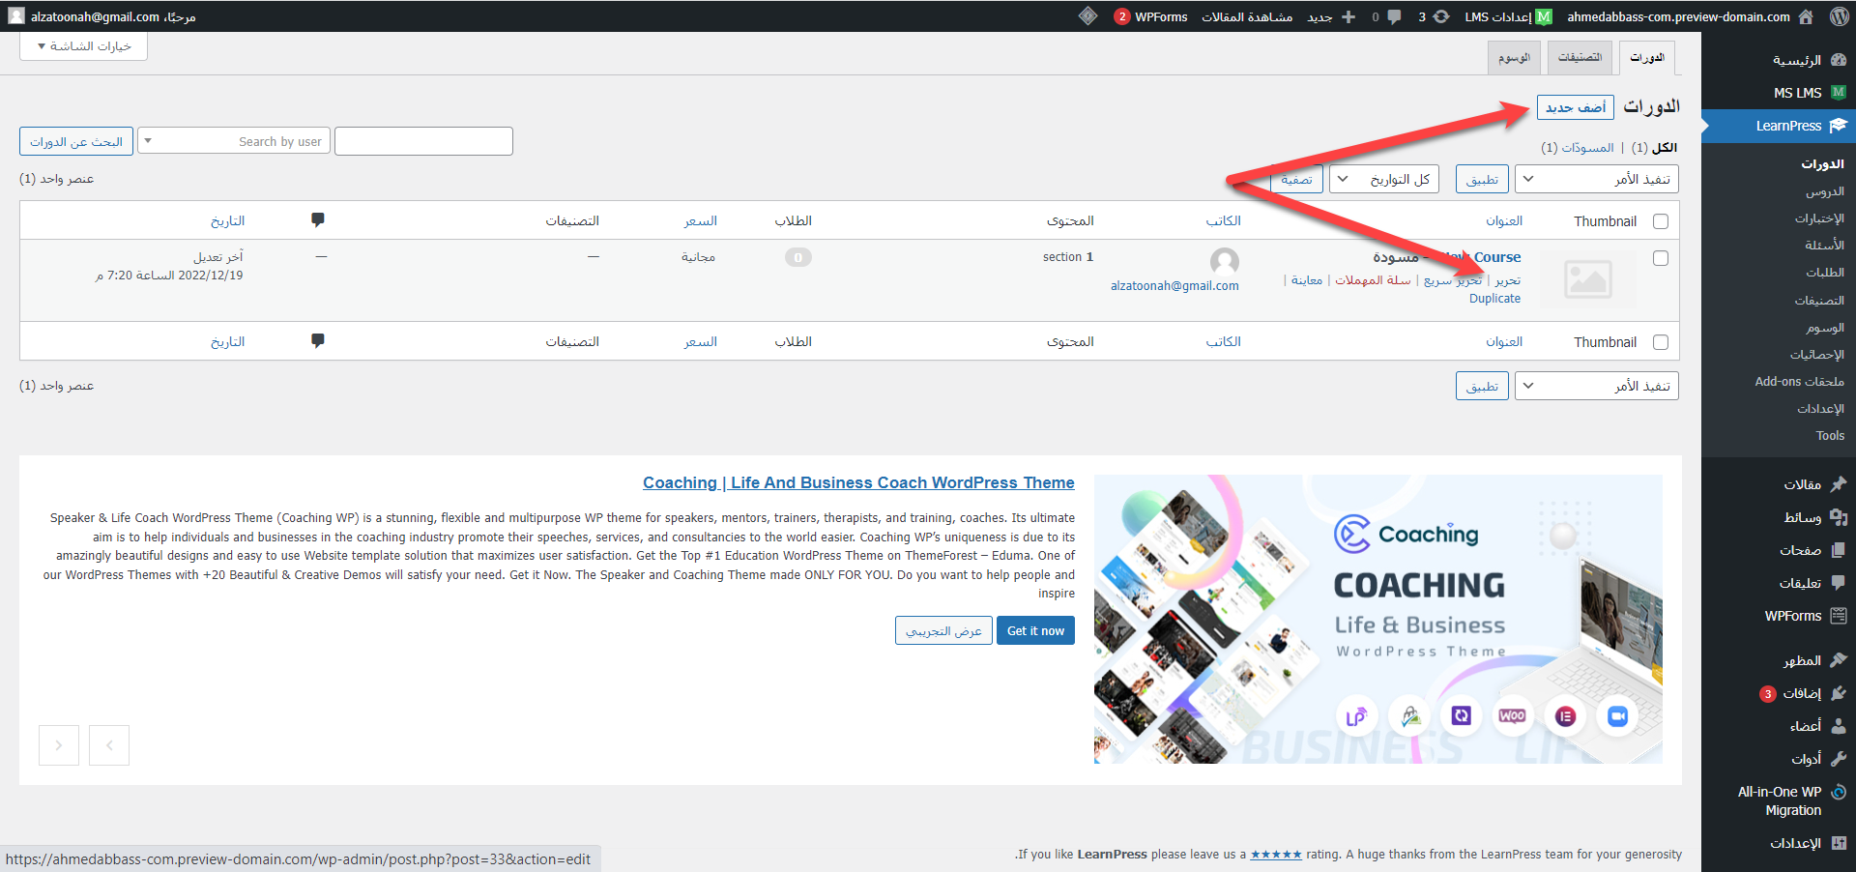Open the LearnPress graduation cap icon
The width and height of the screenshot is (1856, 872).
pos(1838,126)
